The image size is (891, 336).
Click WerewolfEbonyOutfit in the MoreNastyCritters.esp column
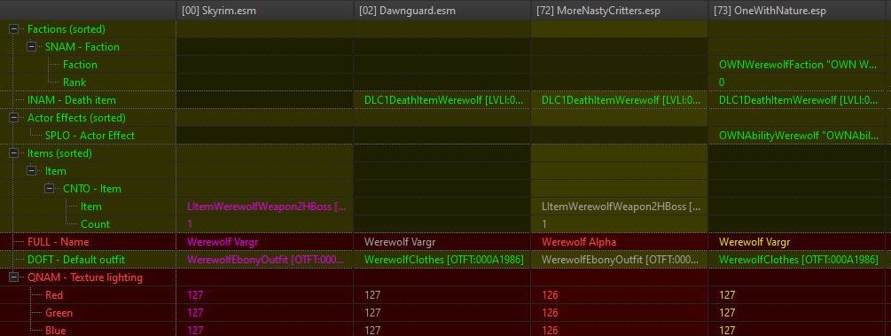coord(620,260)
